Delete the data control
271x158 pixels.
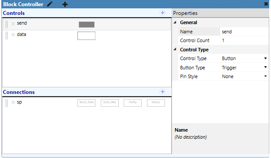coord(13,35)
